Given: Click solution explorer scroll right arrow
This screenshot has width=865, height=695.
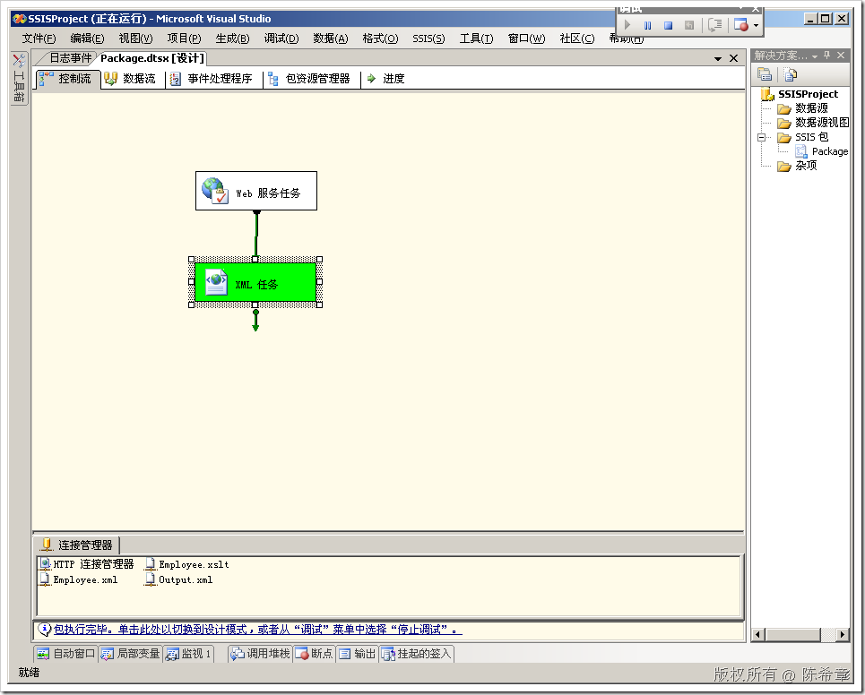Looking at the screenshot, I should click(842, 634).
